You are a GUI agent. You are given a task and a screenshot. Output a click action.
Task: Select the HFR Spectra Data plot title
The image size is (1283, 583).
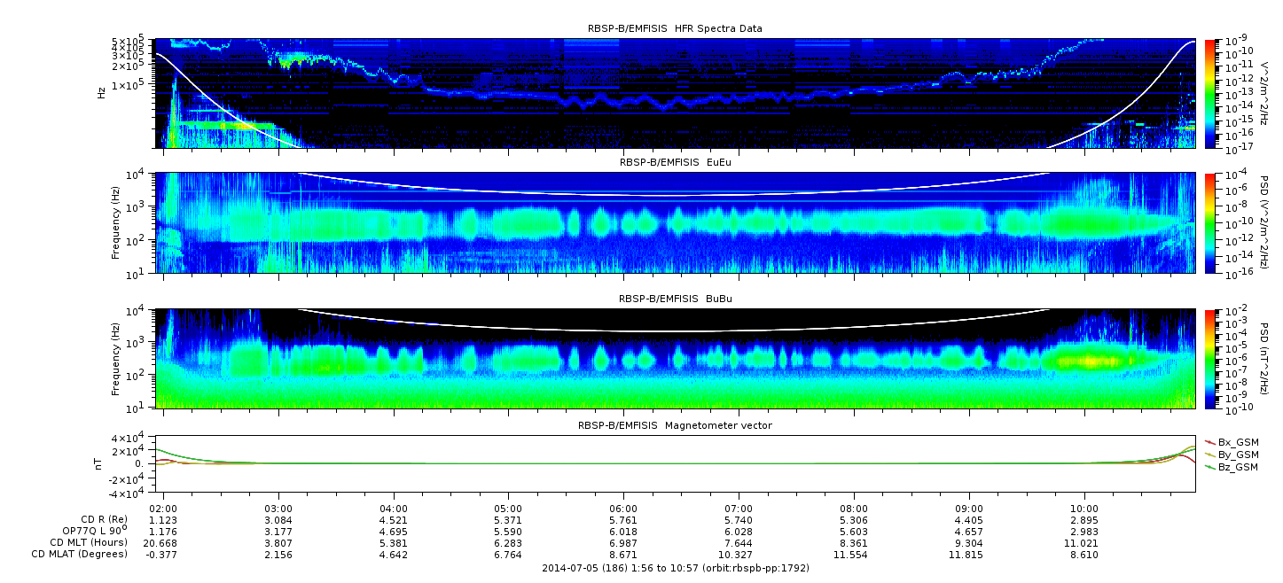pyautogui.click(x=675, y=28)
